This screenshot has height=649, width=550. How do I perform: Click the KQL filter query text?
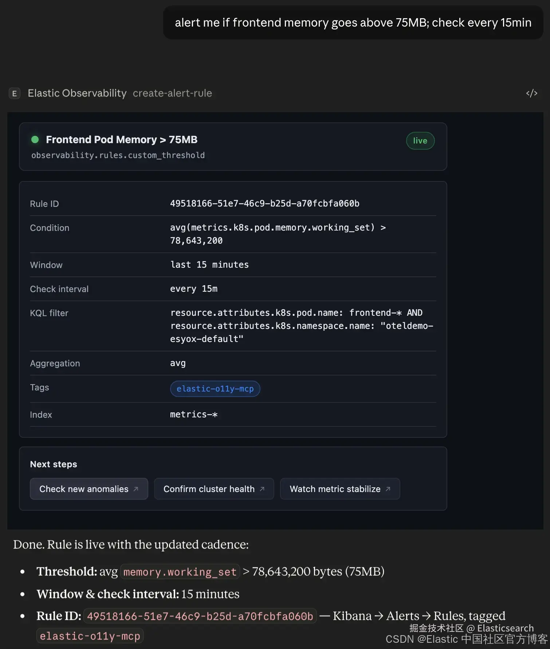click(x=301, y=326)
